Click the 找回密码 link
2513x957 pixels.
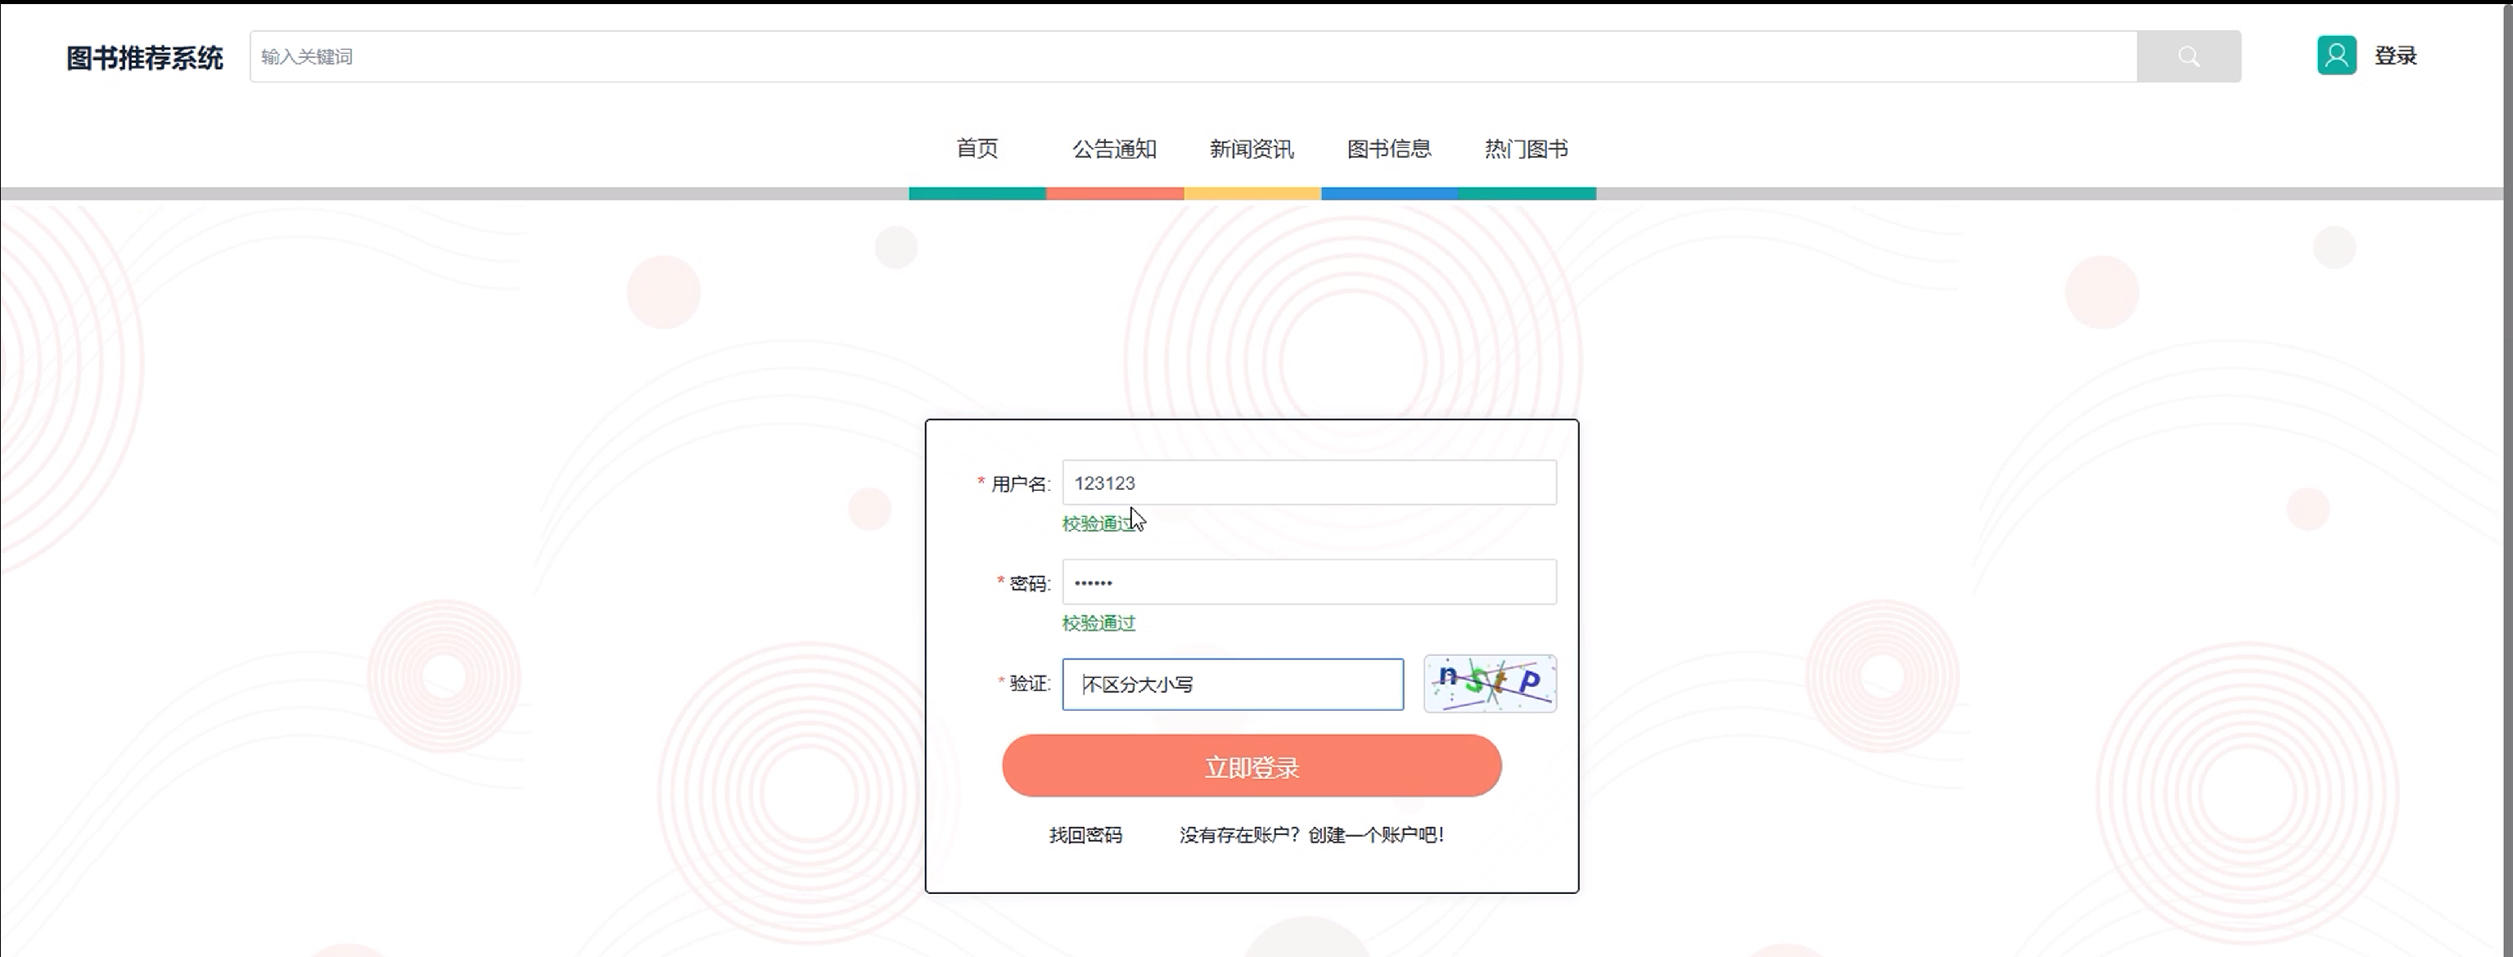pyautogui.click(x=1085, y=835)
